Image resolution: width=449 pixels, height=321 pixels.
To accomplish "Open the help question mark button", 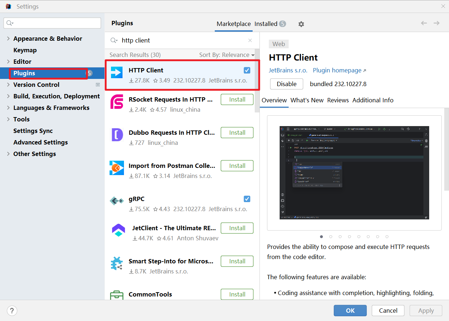I will click(x=12, y=311).
